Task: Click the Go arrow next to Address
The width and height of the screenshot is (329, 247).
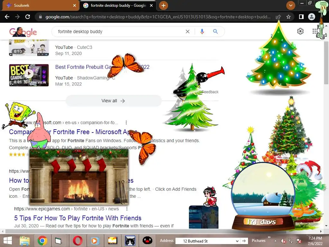Action: click(x=244, y=241)
